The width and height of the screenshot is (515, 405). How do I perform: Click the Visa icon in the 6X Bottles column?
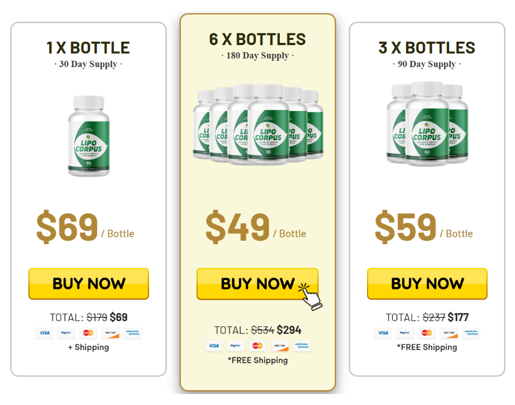tap(214, 345)
